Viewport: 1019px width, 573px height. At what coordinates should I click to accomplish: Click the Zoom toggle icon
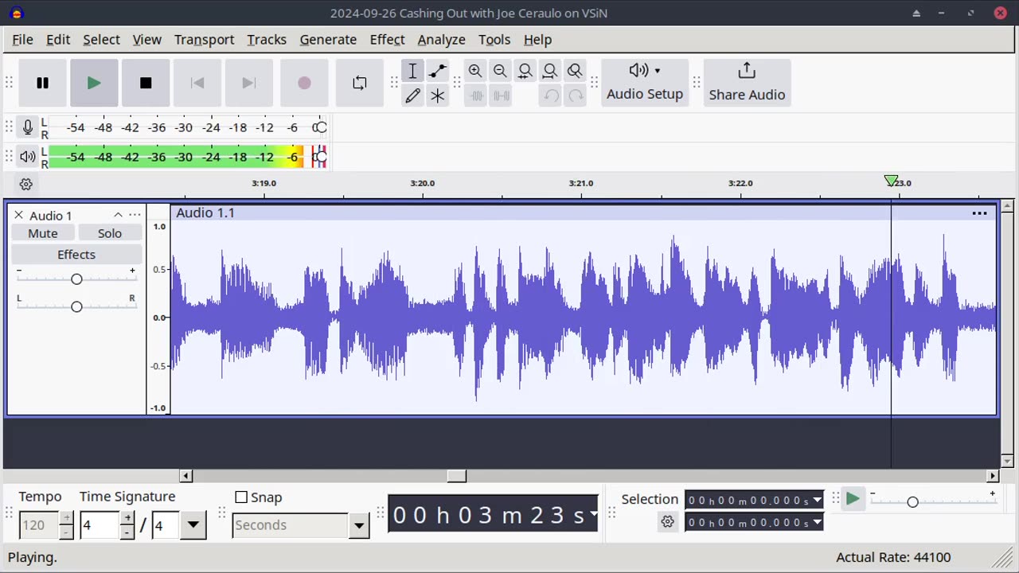click(574, 71)
